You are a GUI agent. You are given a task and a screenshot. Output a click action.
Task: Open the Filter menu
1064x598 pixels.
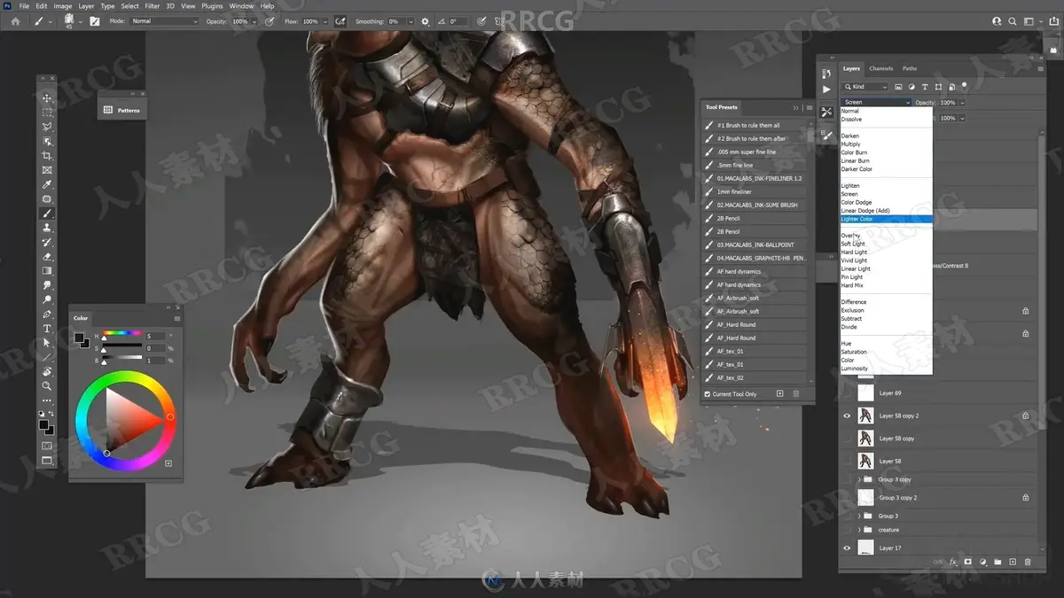(153, 6)
